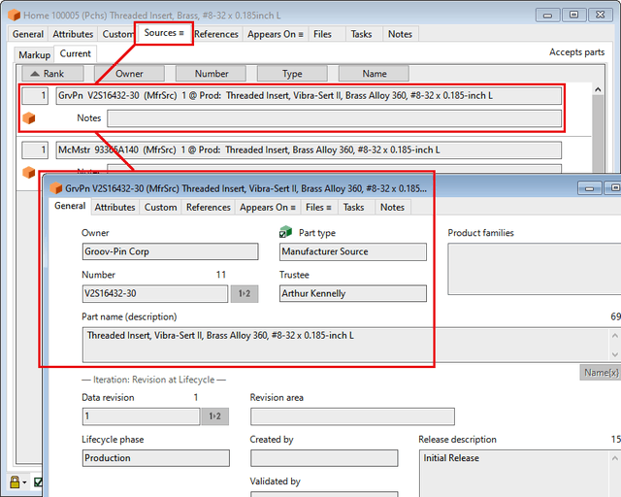The height and width of the screenshot is (497, 621).
Task: Click rank field of GrvPn source row
Action: [35, 96]
